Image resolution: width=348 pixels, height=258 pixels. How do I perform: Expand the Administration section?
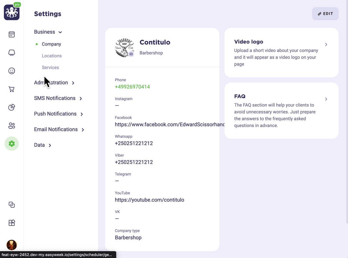(x=54, y=83)
